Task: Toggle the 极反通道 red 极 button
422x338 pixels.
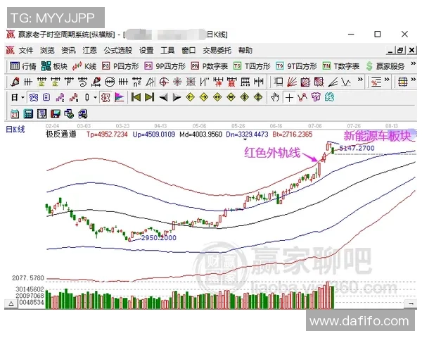Action: coord(105,97)
